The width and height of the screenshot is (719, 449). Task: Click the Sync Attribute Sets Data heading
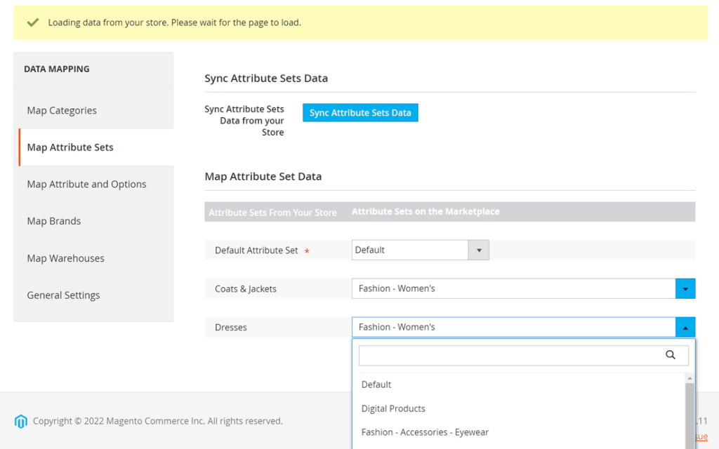pyautogui.click(x=266, y=79)
